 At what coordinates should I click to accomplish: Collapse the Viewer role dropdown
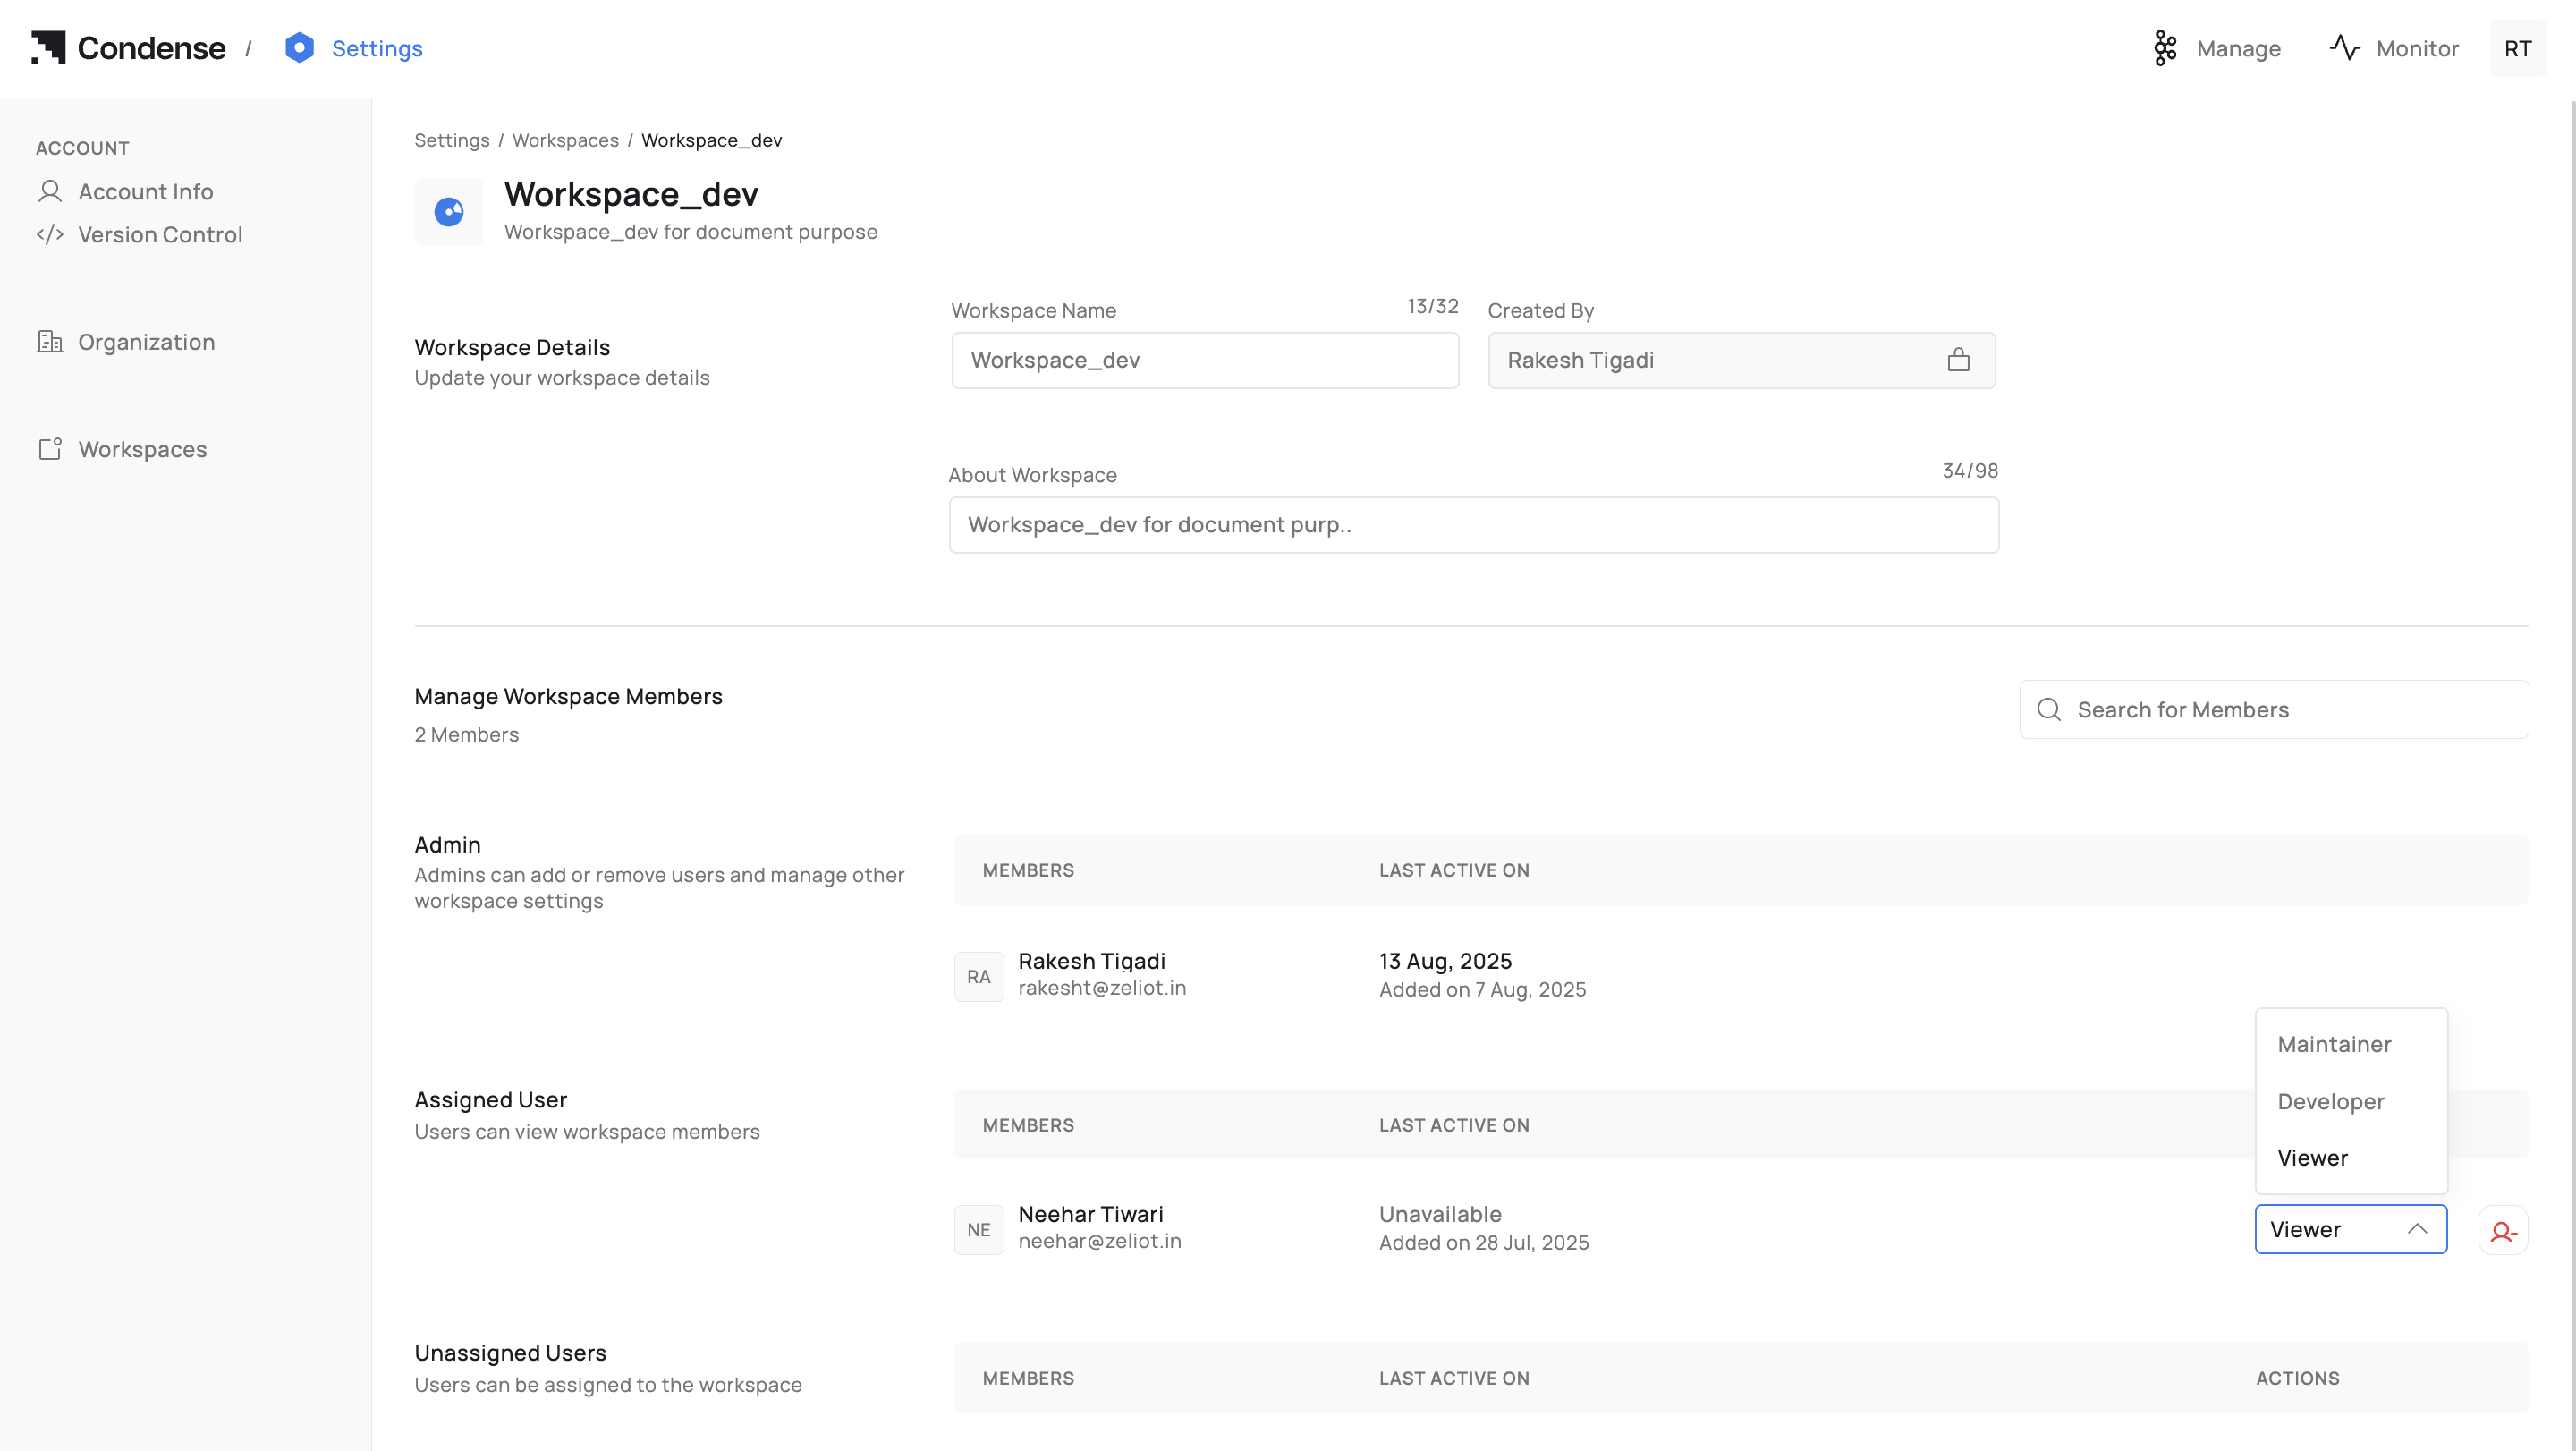point(2417,1229)
